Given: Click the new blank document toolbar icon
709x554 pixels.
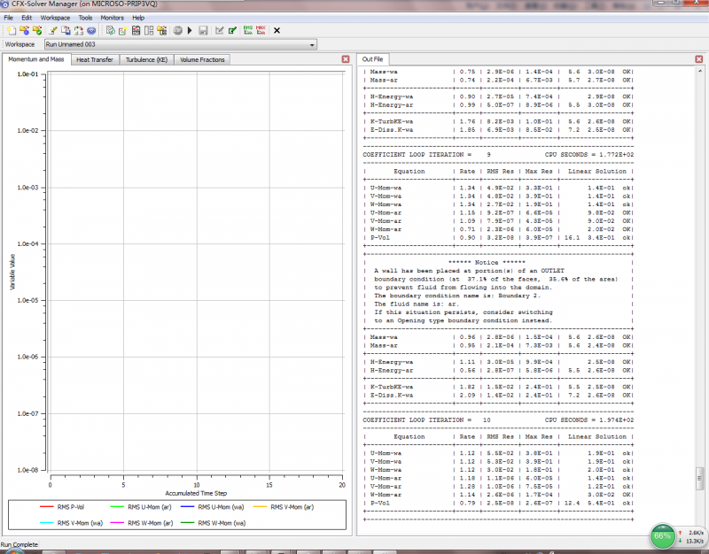Looking at the screenshot, I should click(x=11, y=30).
